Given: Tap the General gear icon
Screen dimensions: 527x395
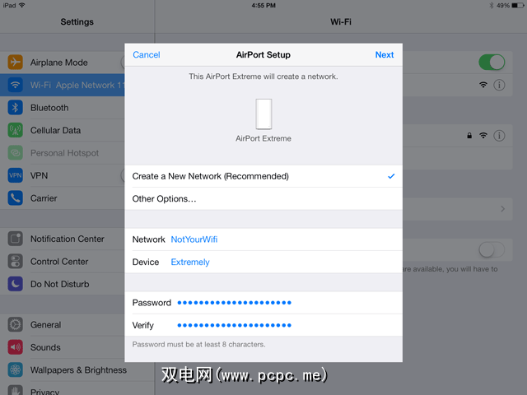Looking at the screenshot, I should point(15,325).
